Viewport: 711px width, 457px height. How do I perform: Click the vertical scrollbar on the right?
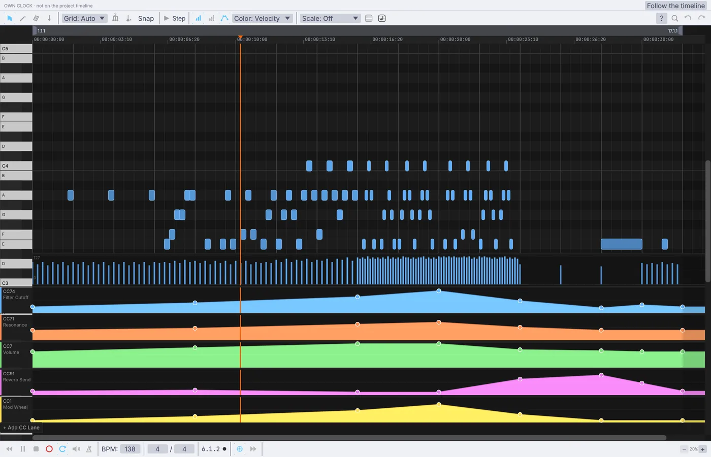coord(708,221)
